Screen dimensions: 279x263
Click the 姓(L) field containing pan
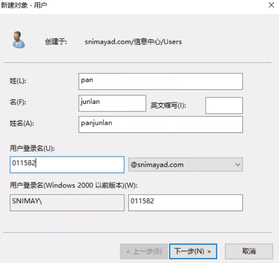160,81
